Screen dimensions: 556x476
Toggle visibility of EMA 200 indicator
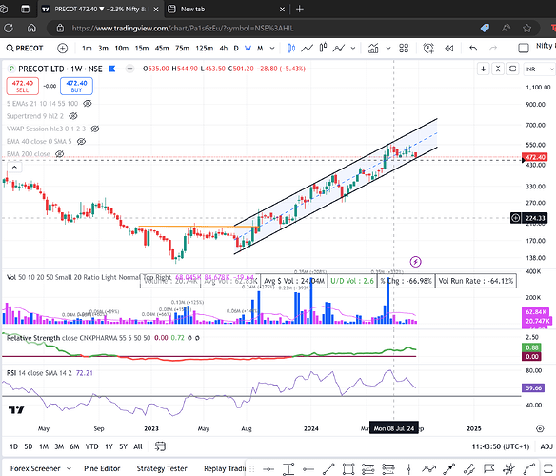(60, 154)
